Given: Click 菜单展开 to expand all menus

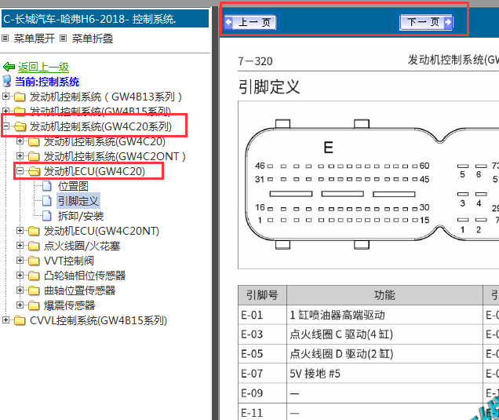Looking at the screenshot, I should (x=34, y=38).
